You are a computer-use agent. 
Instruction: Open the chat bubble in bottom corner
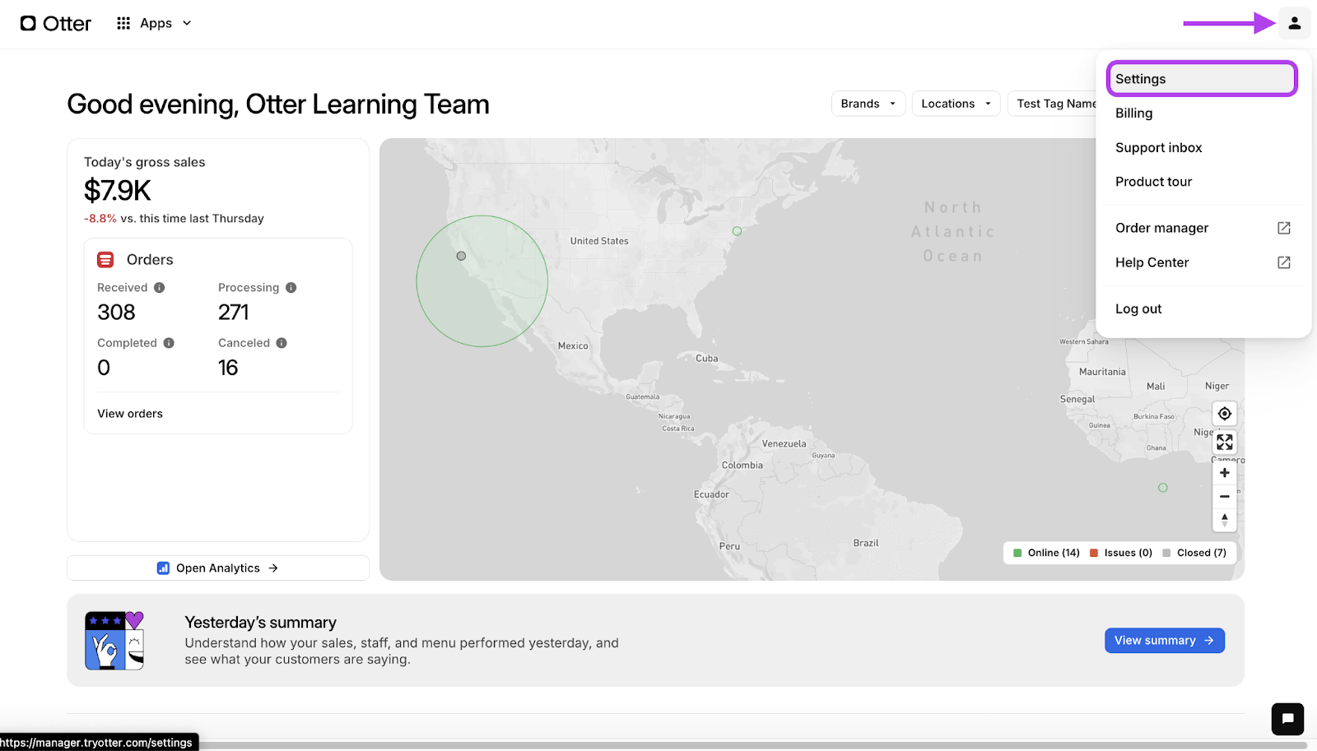[1287, 718]
